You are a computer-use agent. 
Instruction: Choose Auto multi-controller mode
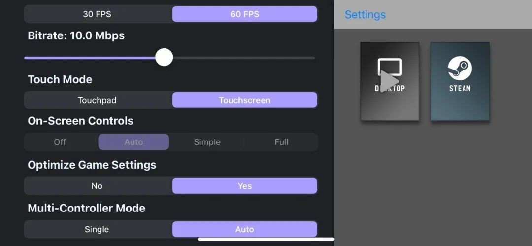[x=244, y=229]
